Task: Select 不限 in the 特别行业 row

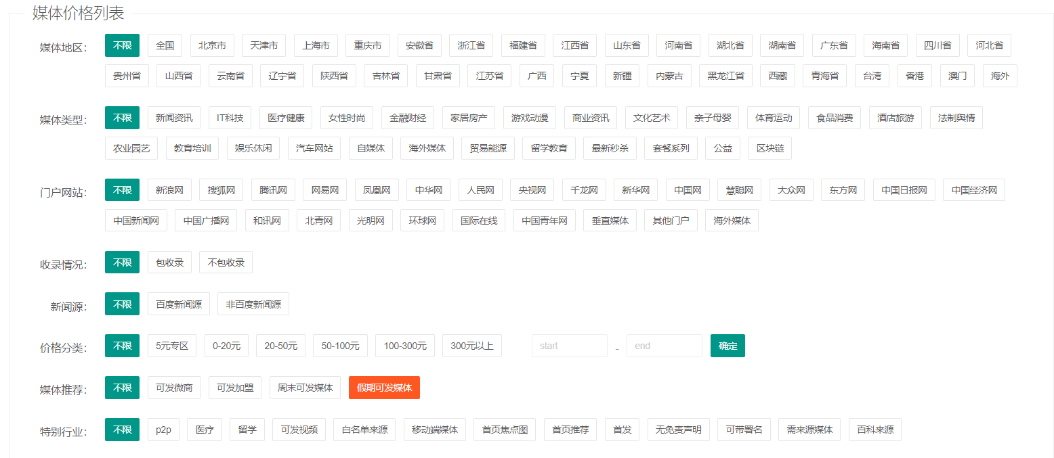Action: 122,430
